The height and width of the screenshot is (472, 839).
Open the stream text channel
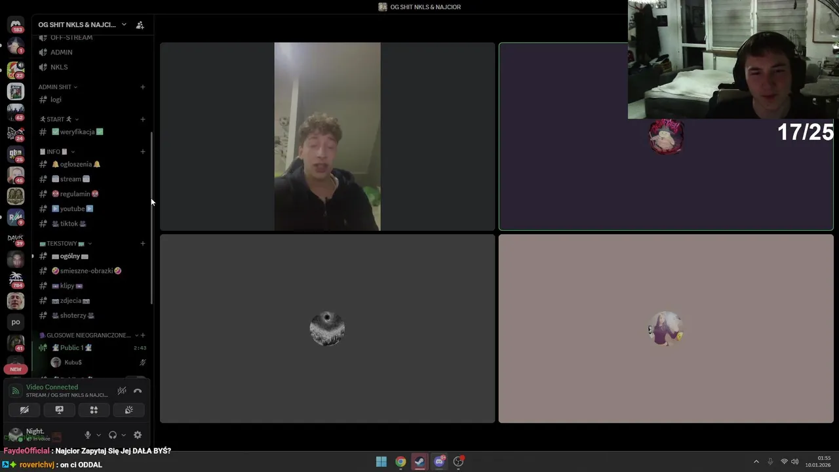[92, 179]
